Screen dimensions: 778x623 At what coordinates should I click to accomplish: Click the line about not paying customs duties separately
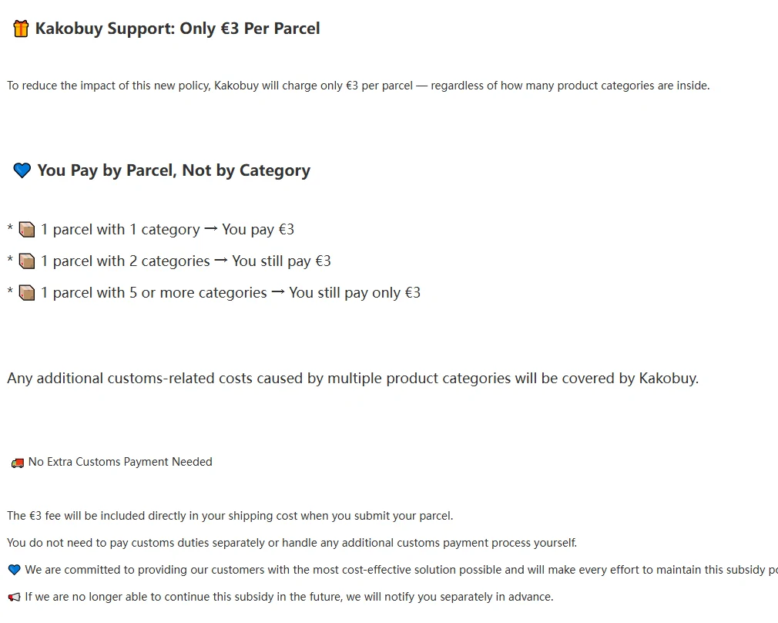tap(292, 543)
